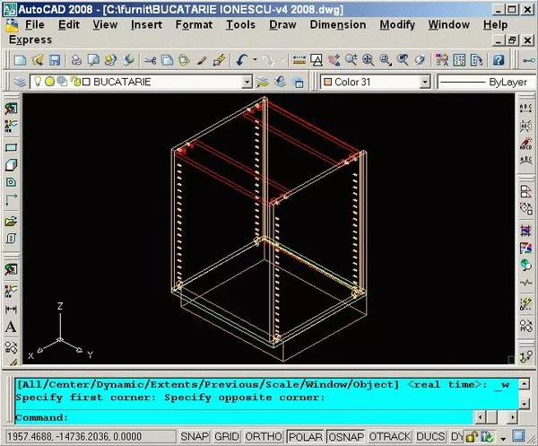
Task: Click the Undo arrow icon
Action: pos(242,60)
